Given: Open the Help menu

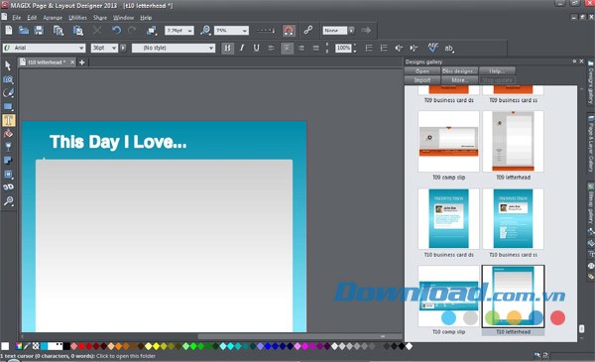Looking at the screenshot, I should 146,18.
